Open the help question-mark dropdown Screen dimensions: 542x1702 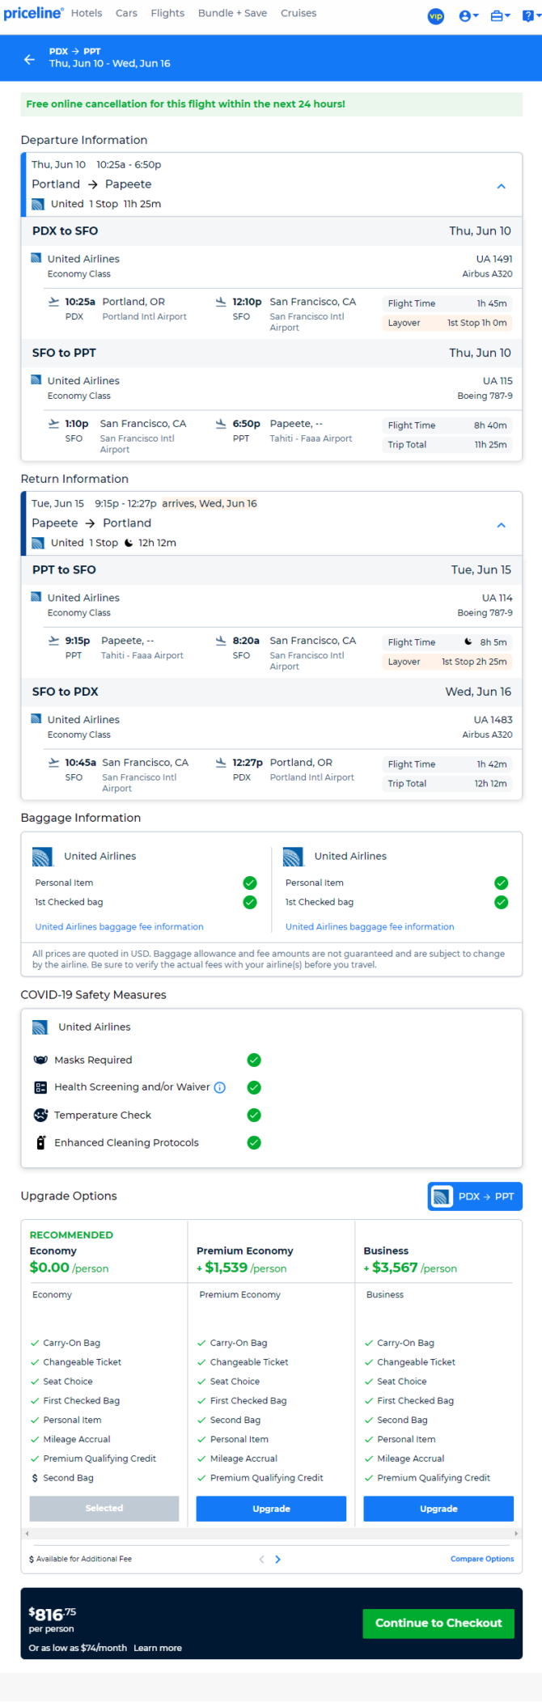pos(530,16)
